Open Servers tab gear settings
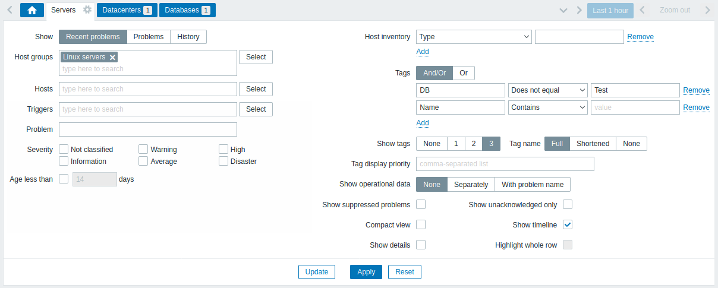The height and width of the screenshot is (288, 718). [87, 10]
